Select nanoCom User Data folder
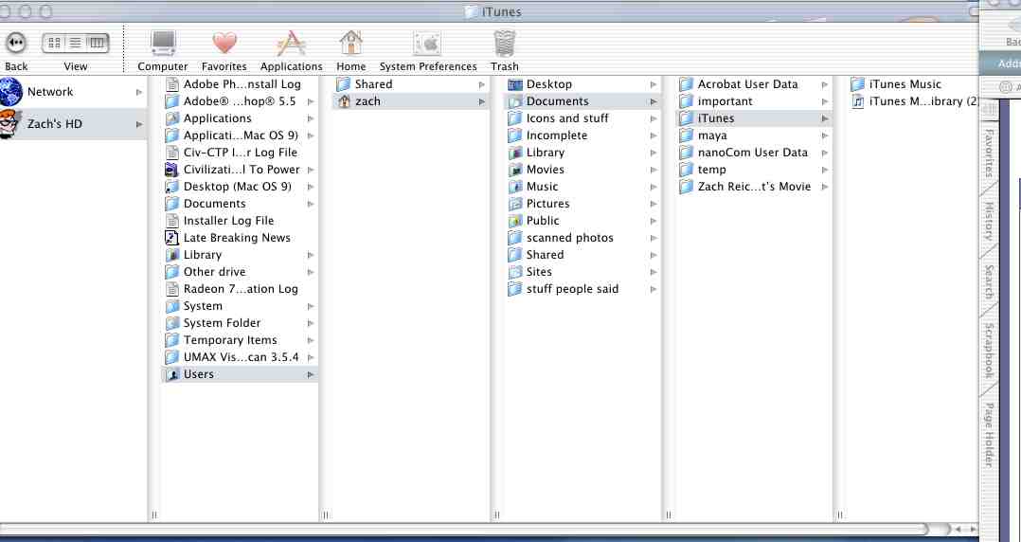1021x542 pixels. click(x=753, y=153)
